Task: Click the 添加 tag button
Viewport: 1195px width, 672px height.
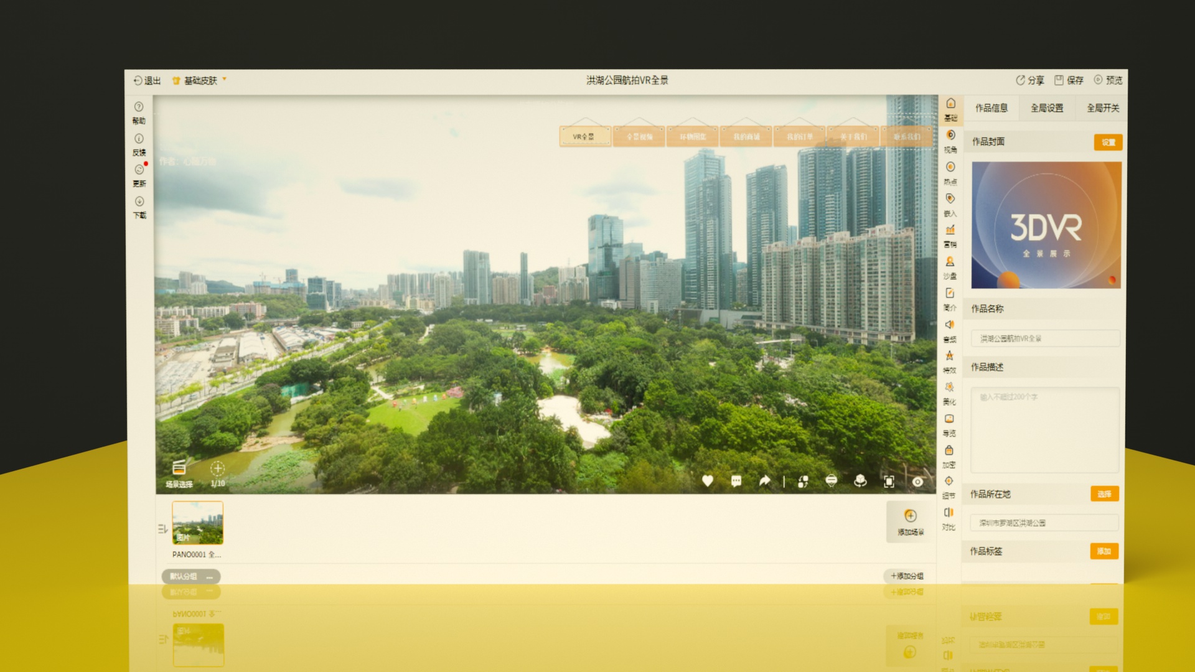Action: (1104, 551)
